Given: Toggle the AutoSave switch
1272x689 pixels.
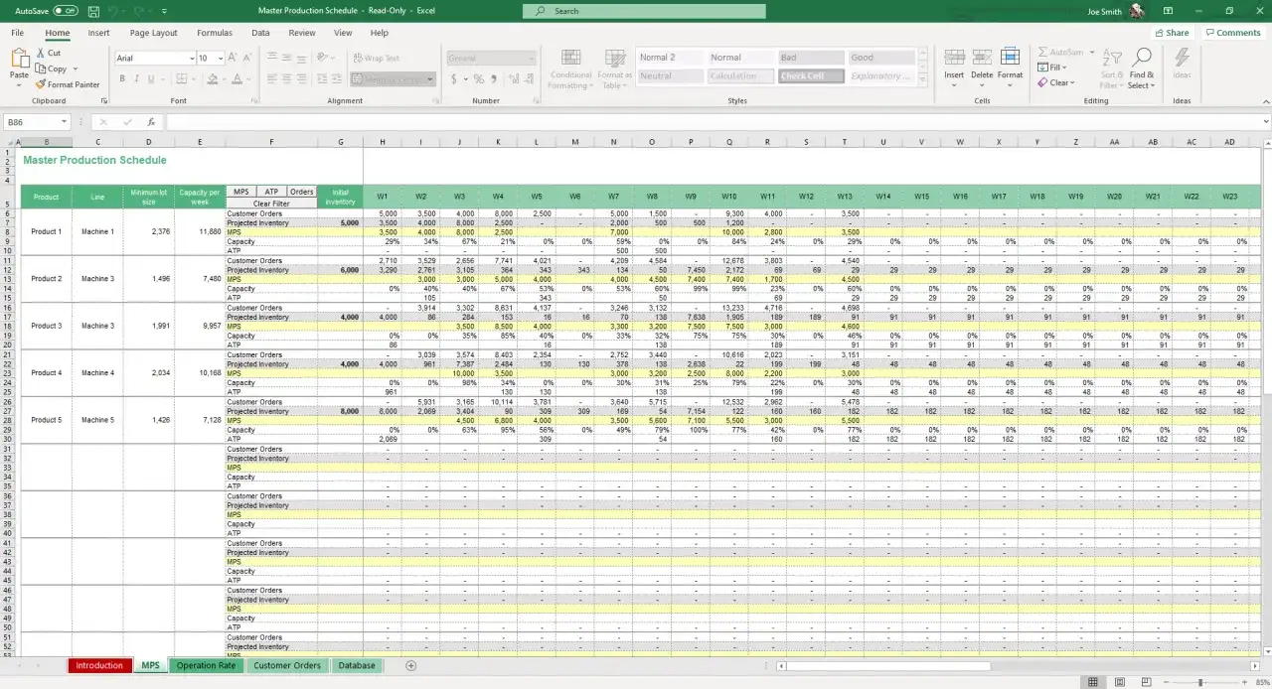Looking at the screenshot, I should [x=65, y=11].
